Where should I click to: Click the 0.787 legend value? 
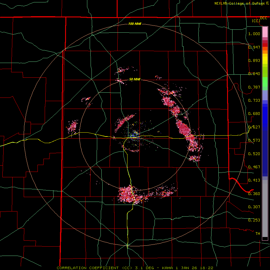(x=254, y=87)
